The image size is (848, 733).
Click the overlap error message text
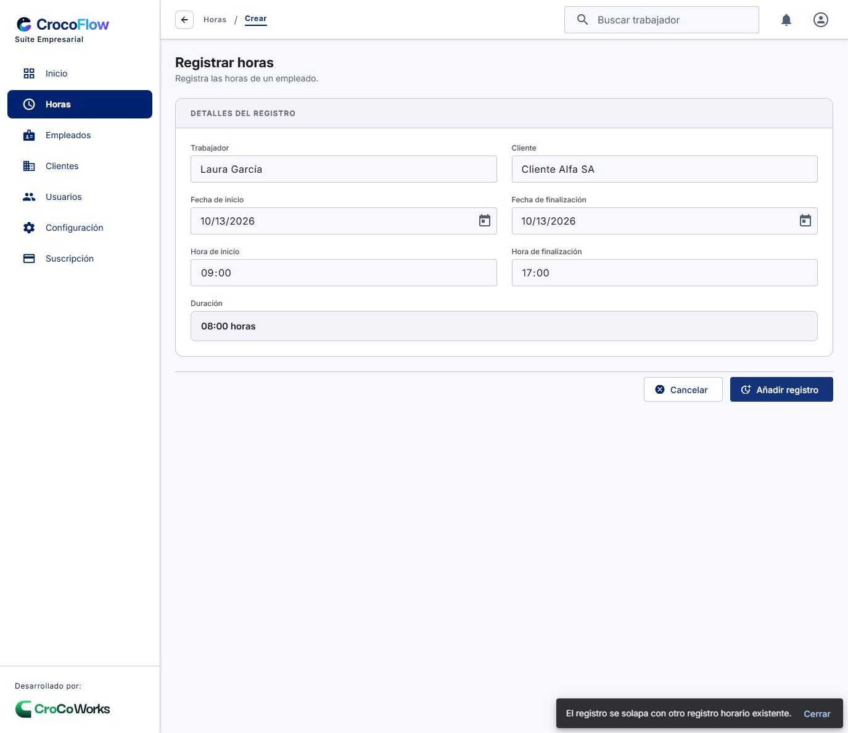678,713
